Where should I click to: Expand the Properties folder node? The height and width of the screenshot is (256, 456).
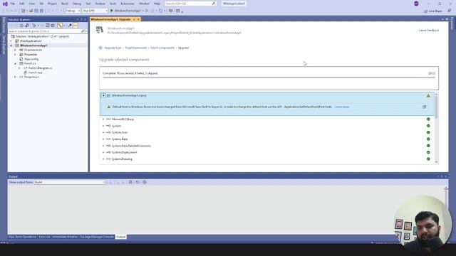15,55
